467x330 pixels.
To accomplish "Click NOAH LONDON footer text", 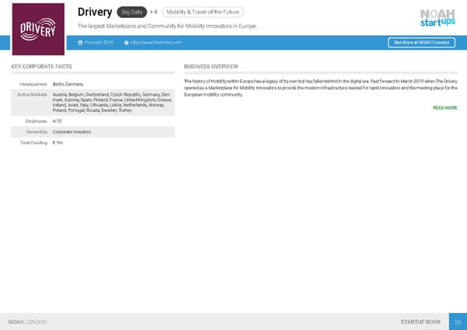I will (27, 321).
